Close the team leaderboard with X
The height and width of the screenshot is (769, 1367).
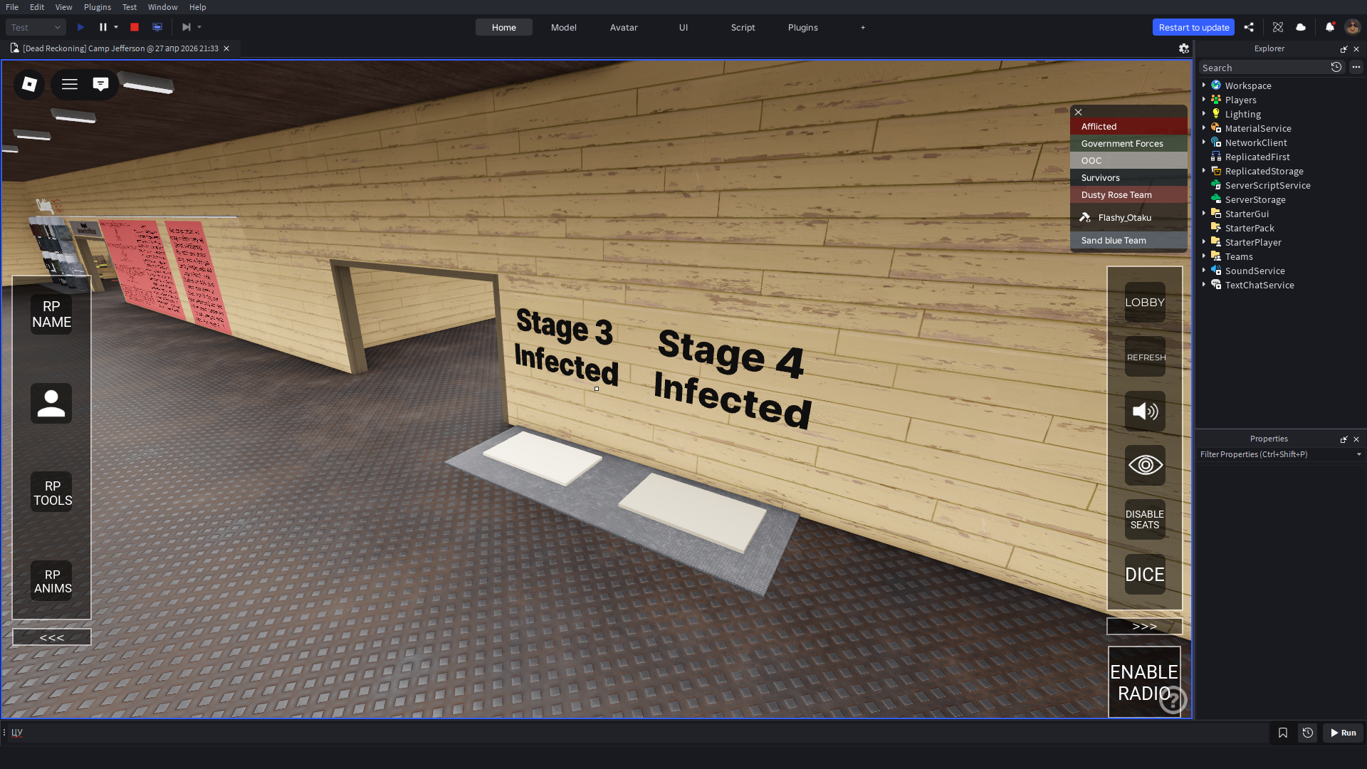[x=1079, y=112]
